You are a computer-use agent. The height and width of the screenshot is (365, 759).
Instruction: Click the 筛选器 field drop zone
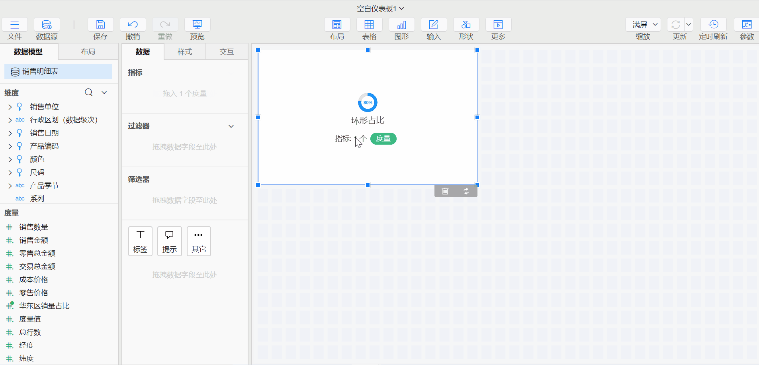[x=185, y=200]
